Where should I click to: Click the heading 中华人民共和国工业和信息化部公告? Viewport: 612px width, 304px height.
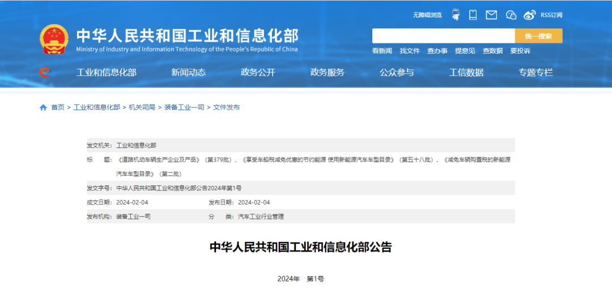tap(300, 247)
